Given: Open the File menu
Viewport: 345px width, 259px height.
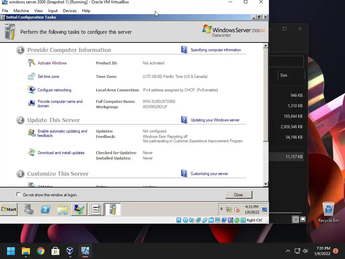Looking at the screenshot, I should (x=5, y=10).
